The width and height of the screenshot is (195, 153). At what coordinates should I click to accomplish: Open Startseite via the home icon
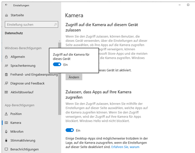[7, 15]
